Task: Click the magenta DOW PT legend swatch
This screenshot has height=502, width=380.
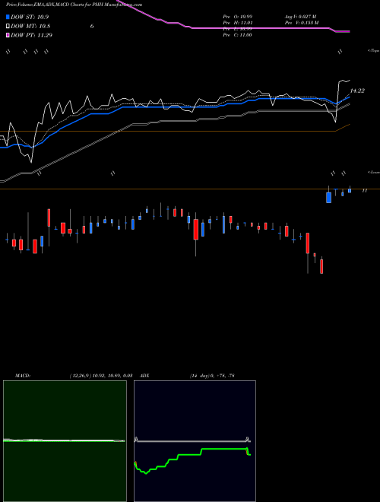Action: [8, 35]
